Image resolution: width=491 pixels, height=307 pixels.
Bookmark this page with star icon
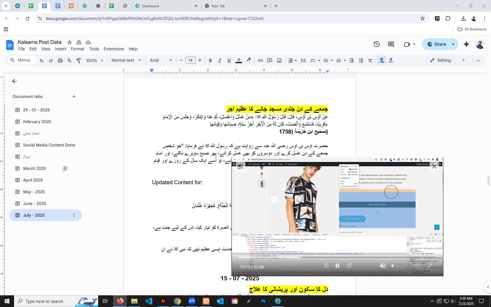coord(423,18)
